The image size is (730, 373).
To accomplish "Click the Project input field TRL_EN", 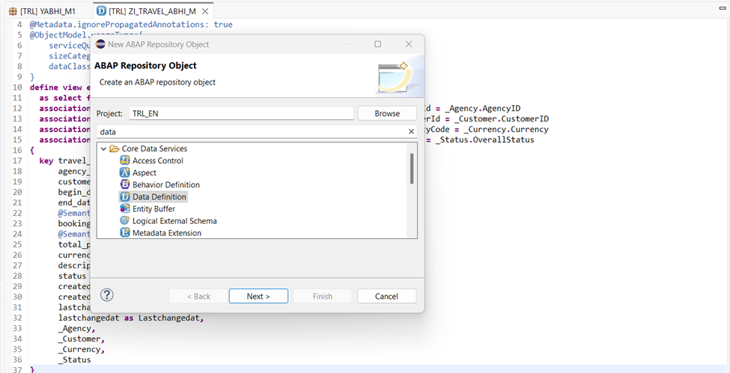I will [x=241, y=113].
